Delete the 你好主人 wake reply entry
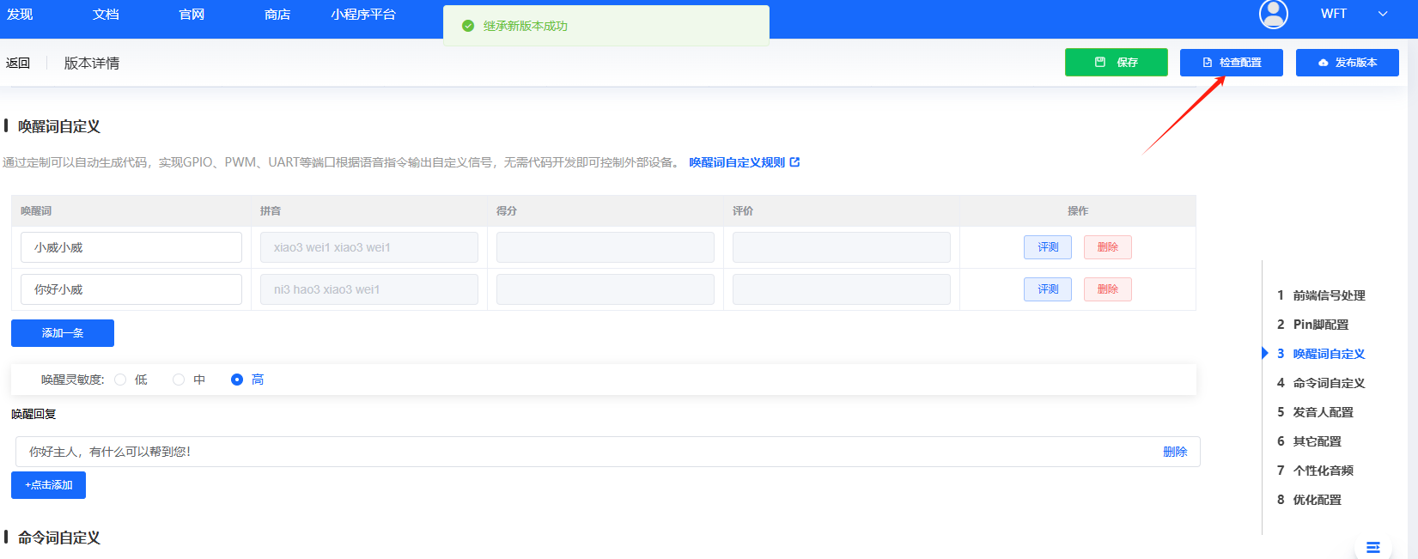This screenshot has height=559, width=1418. tap(1174, 452)
